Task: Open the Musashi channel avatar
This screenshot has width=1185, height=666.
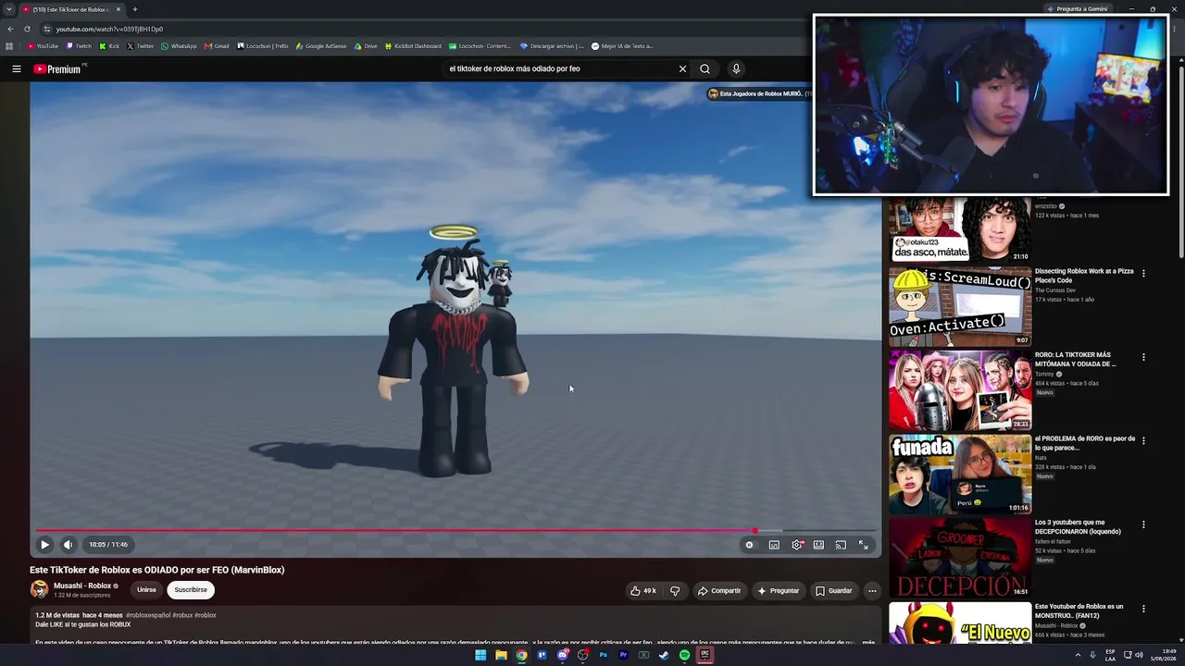Action: pos(39,589)
